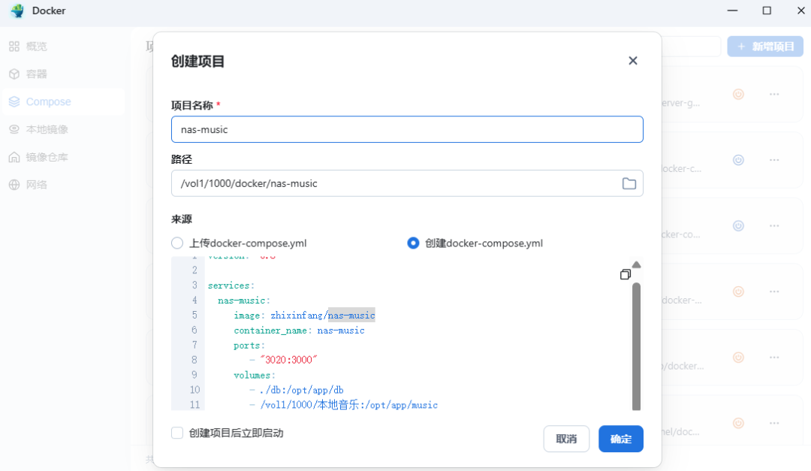Close the create project dialog with X

point(632,61)
